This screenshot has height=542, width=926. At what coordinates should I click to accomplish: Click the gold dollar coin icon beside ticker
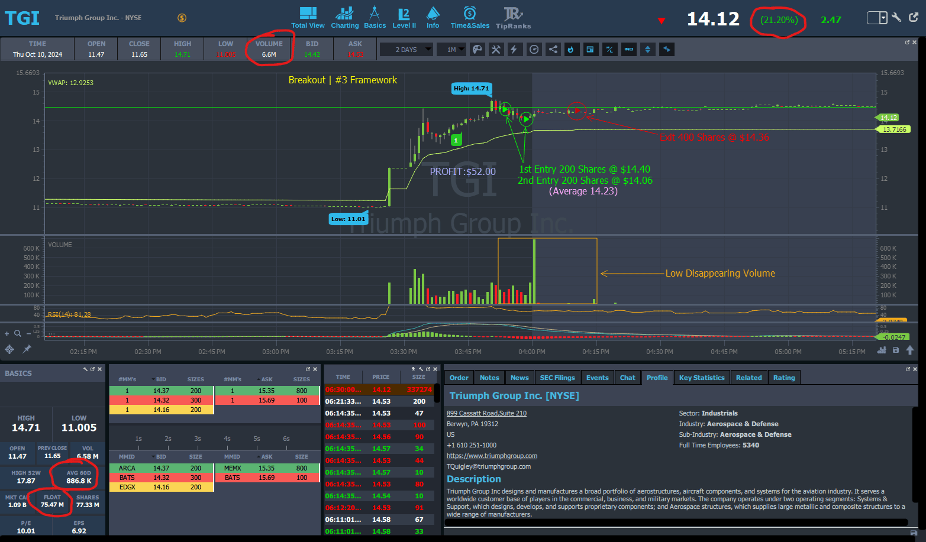182,18
